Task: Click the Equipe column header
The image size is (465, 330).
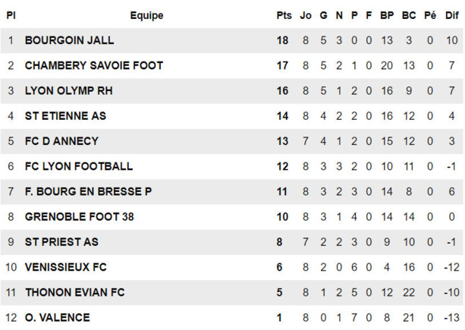Action: [146, 15]
